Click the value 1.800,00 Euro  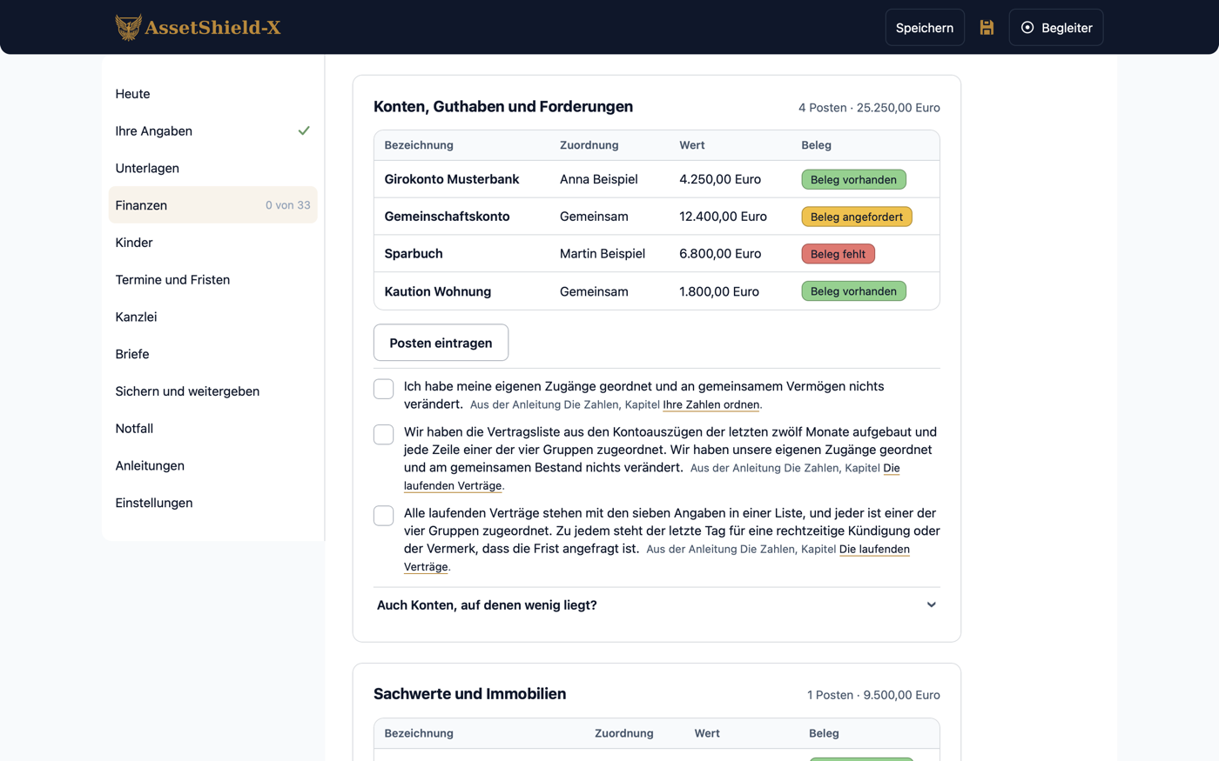coord(719,291)
